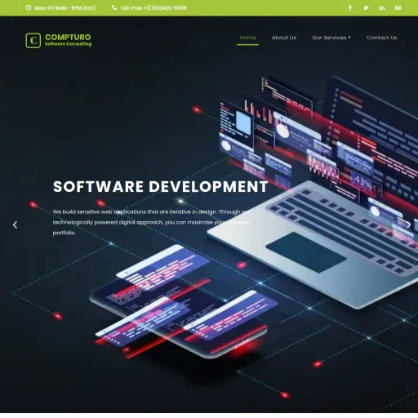Open the Facebook social icon
This screenshot has width=418, height=418.
350,7
